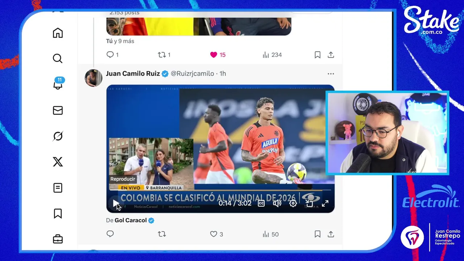The image size is (464, 261).
Task: Mute the video volume
Action: click(277, 203)
